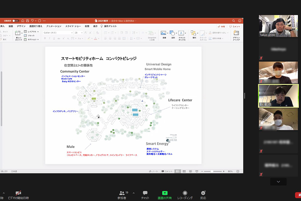This screenshot has height=201, width=301.
Task: Click the increase font size icon
Action: pyautogui.click(x=86, y=33)
